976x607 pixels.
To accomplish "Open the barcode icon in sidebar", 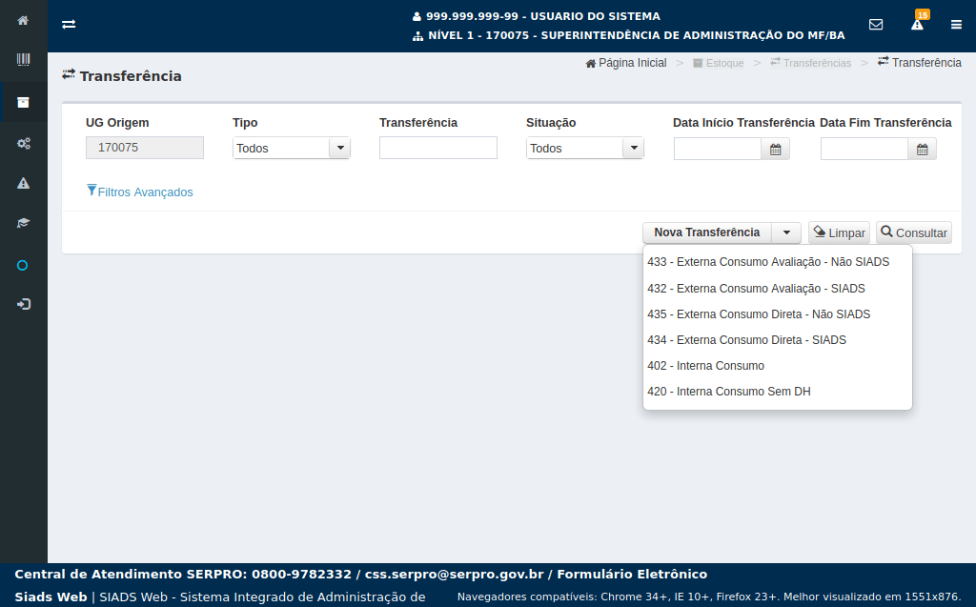I will (23, 60).
